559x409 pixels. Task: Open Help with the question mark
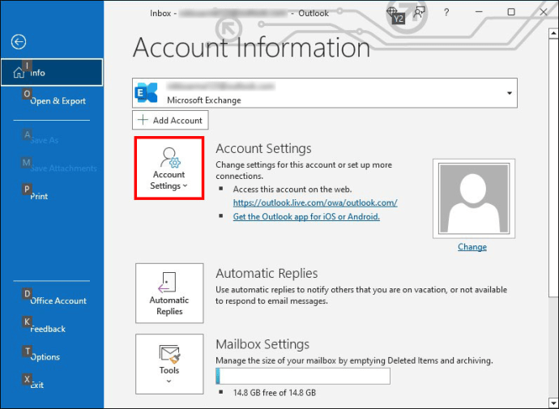[x=446, y=12]
